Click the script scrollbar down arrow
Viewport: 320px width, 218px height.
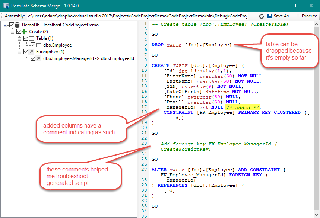click(316, 214)
